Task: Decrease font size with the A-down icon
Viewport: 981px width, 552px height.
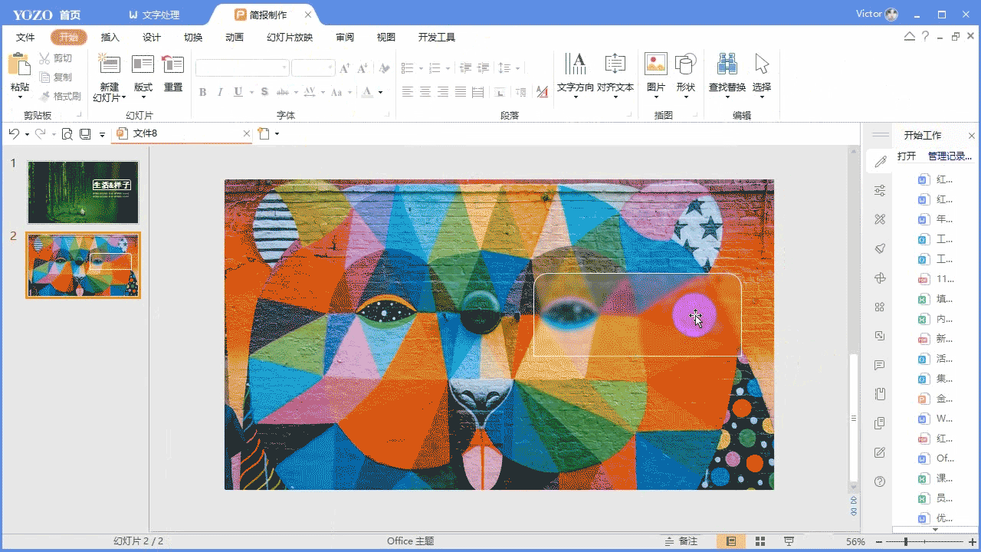Action: point(363,68)
